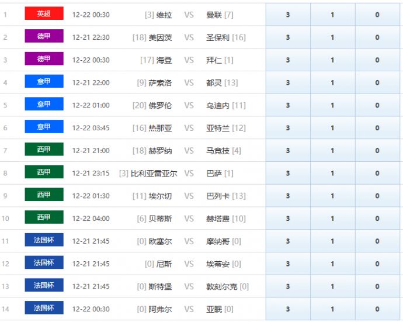Click the 比利亚雷亚尔 team name

tap(154, 174)
